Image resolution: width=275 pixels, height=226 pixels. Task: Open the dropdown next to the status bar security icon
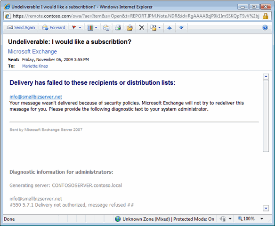tap(230, 219)
